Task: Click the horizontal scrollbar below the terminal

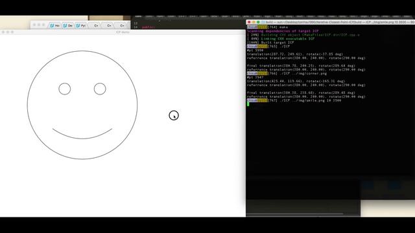Action: tap(295, 214)
